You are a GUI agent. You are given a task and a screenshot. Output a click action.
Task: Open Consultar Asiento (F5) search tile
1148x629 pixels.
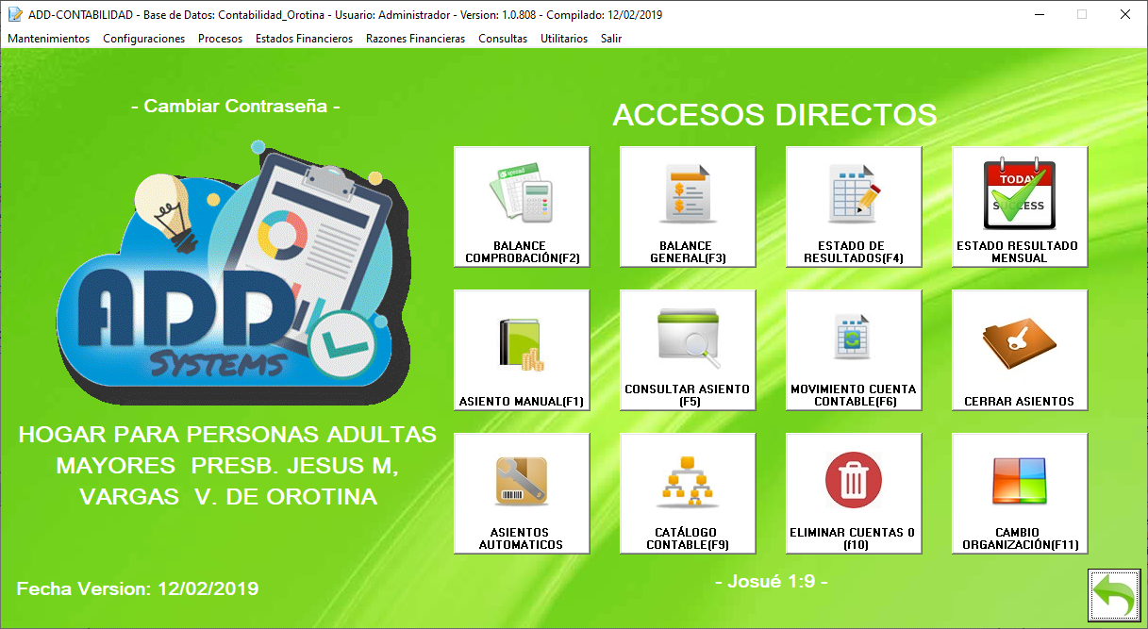[688, 350]
